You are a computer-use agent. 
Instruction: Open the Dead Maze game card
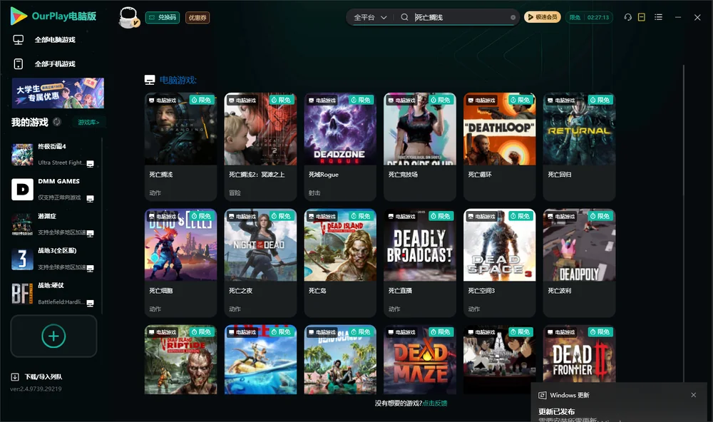pos(420,359)
